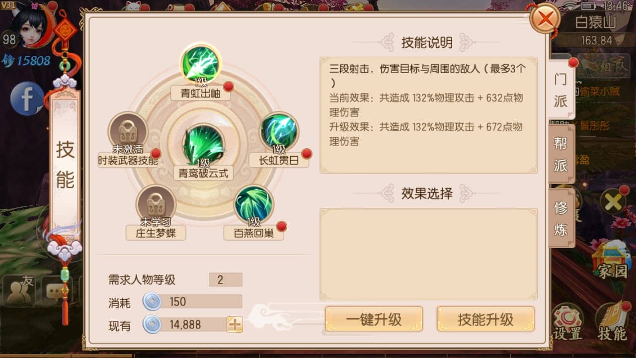Select the center 青鸾破云式 skill icon

[x=203, y=145]
